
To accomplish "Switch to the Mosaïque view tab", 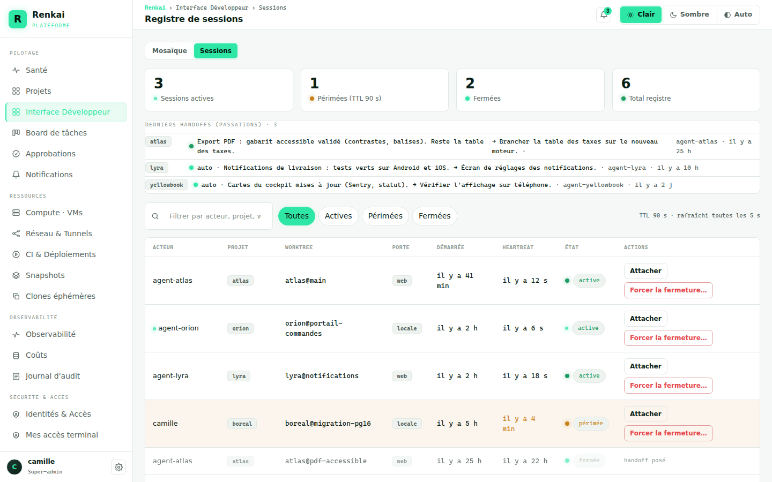I will point(169,51).
